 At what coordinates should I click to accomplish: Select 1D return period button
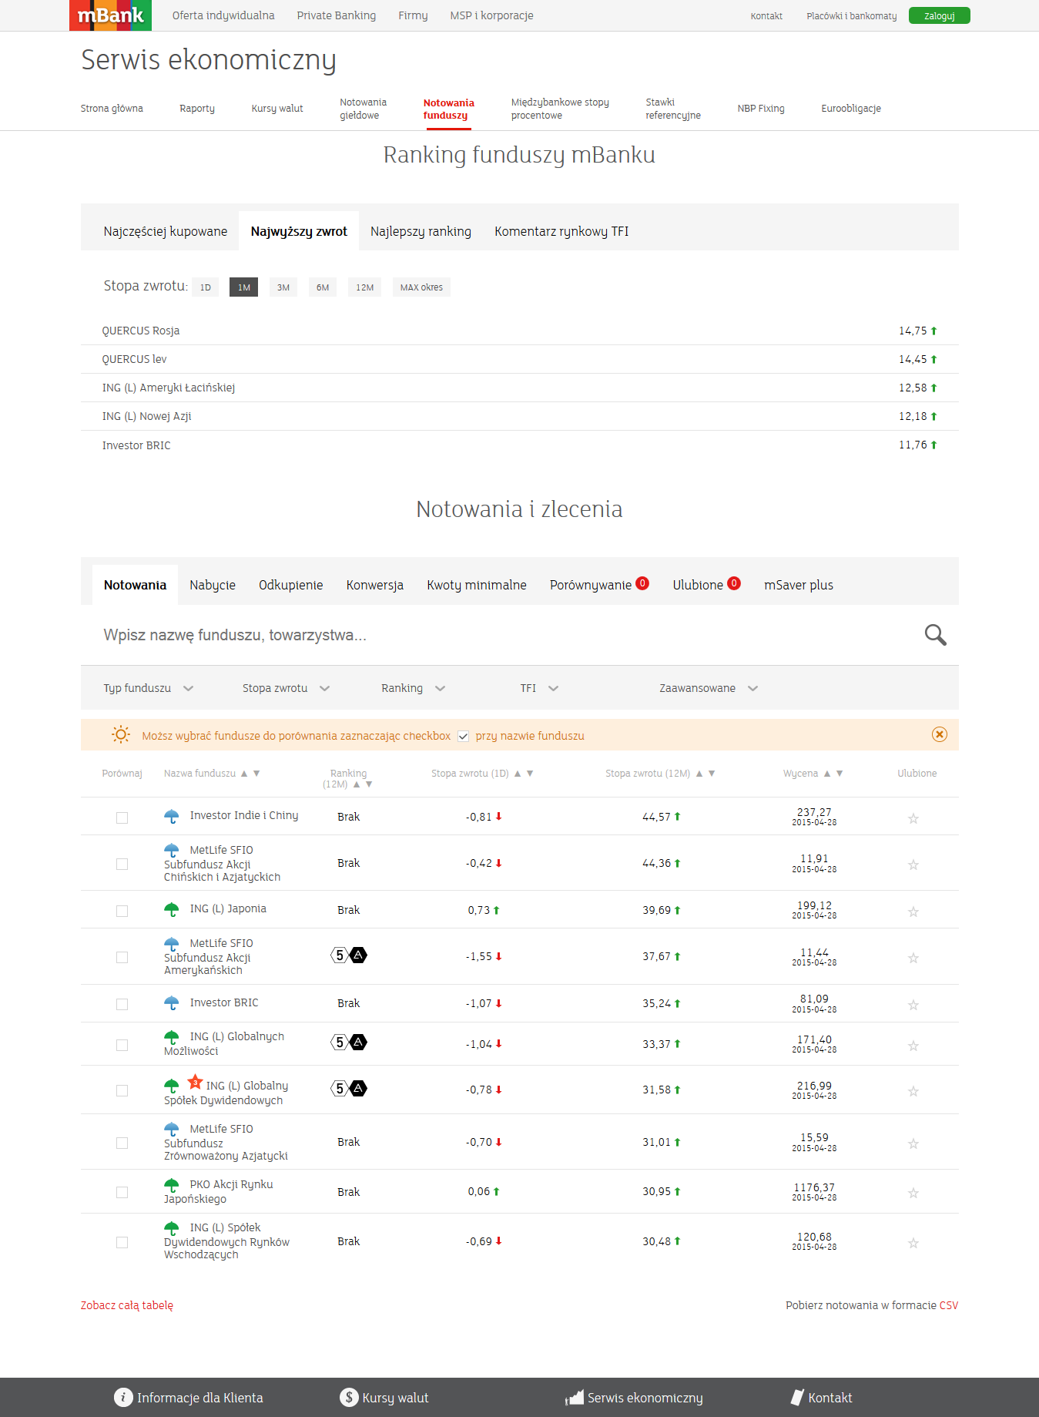[206, 287]
